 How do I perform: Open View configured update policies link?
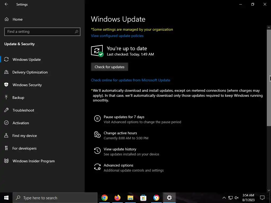click(x=117, y=36)
